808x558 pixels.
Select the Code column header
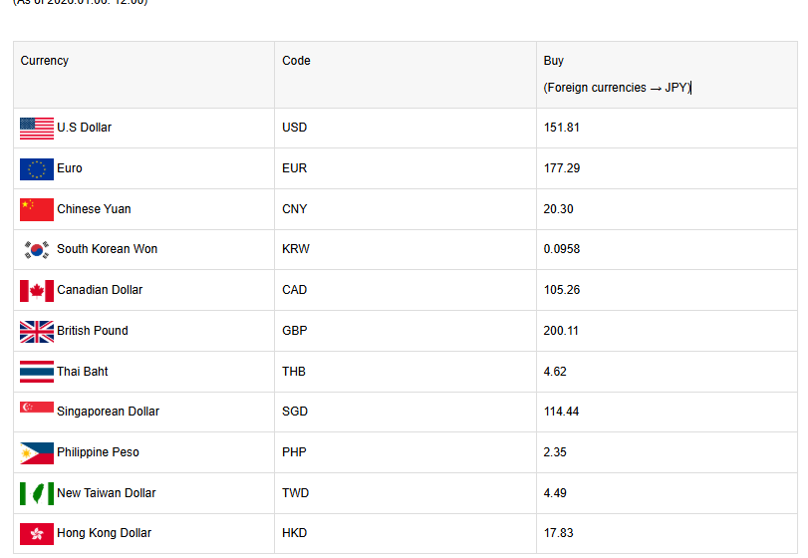296,61
